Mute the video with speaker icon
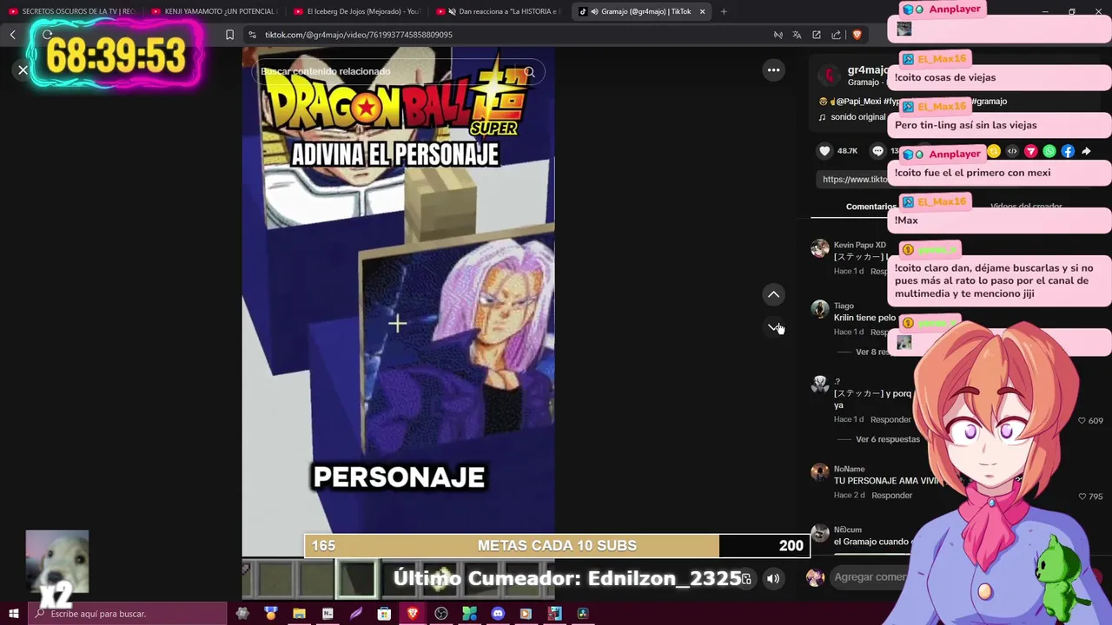The height and width of the screenshot is (625, 1112). [x=773, y=579]
